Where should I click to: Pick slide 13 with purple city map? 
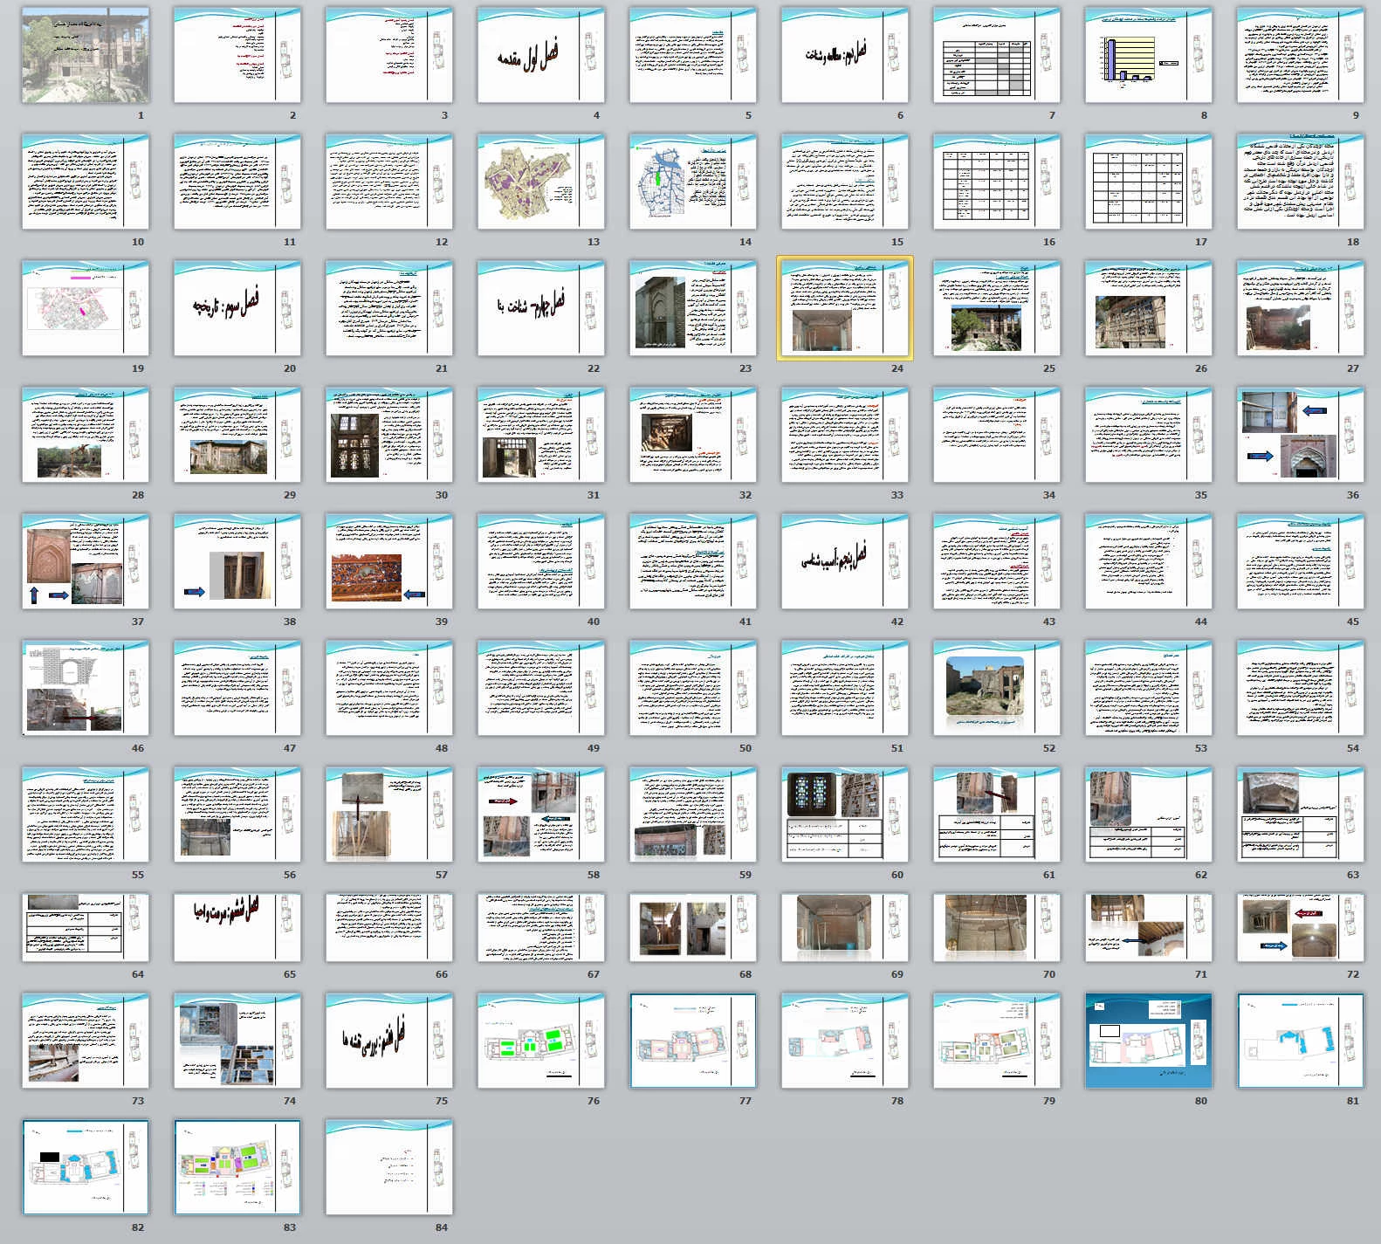point(540,182)
